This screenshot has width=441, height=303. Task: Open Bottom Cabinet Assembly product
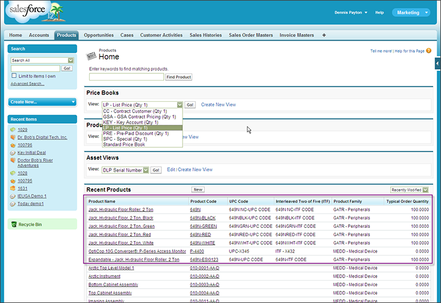[113, 284]
